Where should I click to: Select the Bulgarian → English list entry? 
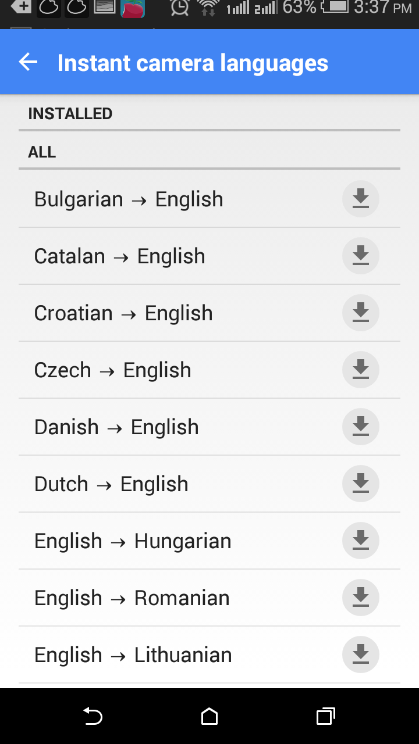(210, 199)
